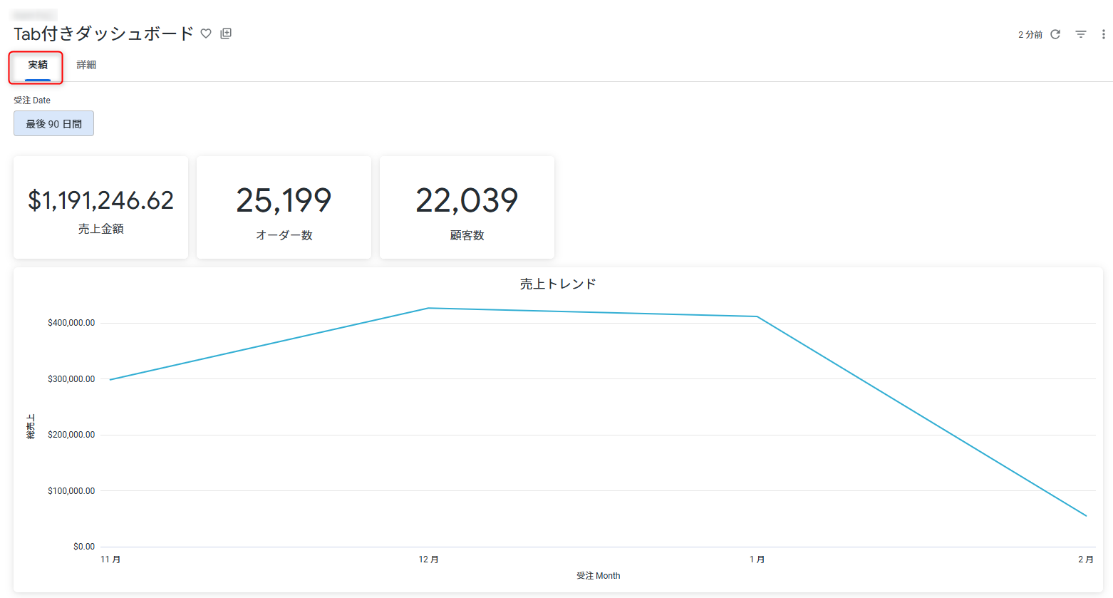Screen dimensions: 1113x598
Task: Open the 最後 90 日間 date filter
Action: point(53,123)
